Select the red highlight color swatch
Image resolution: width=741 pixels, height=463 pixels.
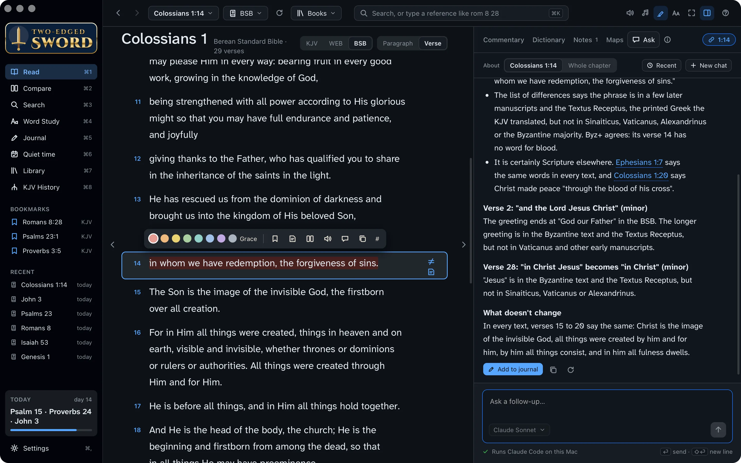coord(153,239)
